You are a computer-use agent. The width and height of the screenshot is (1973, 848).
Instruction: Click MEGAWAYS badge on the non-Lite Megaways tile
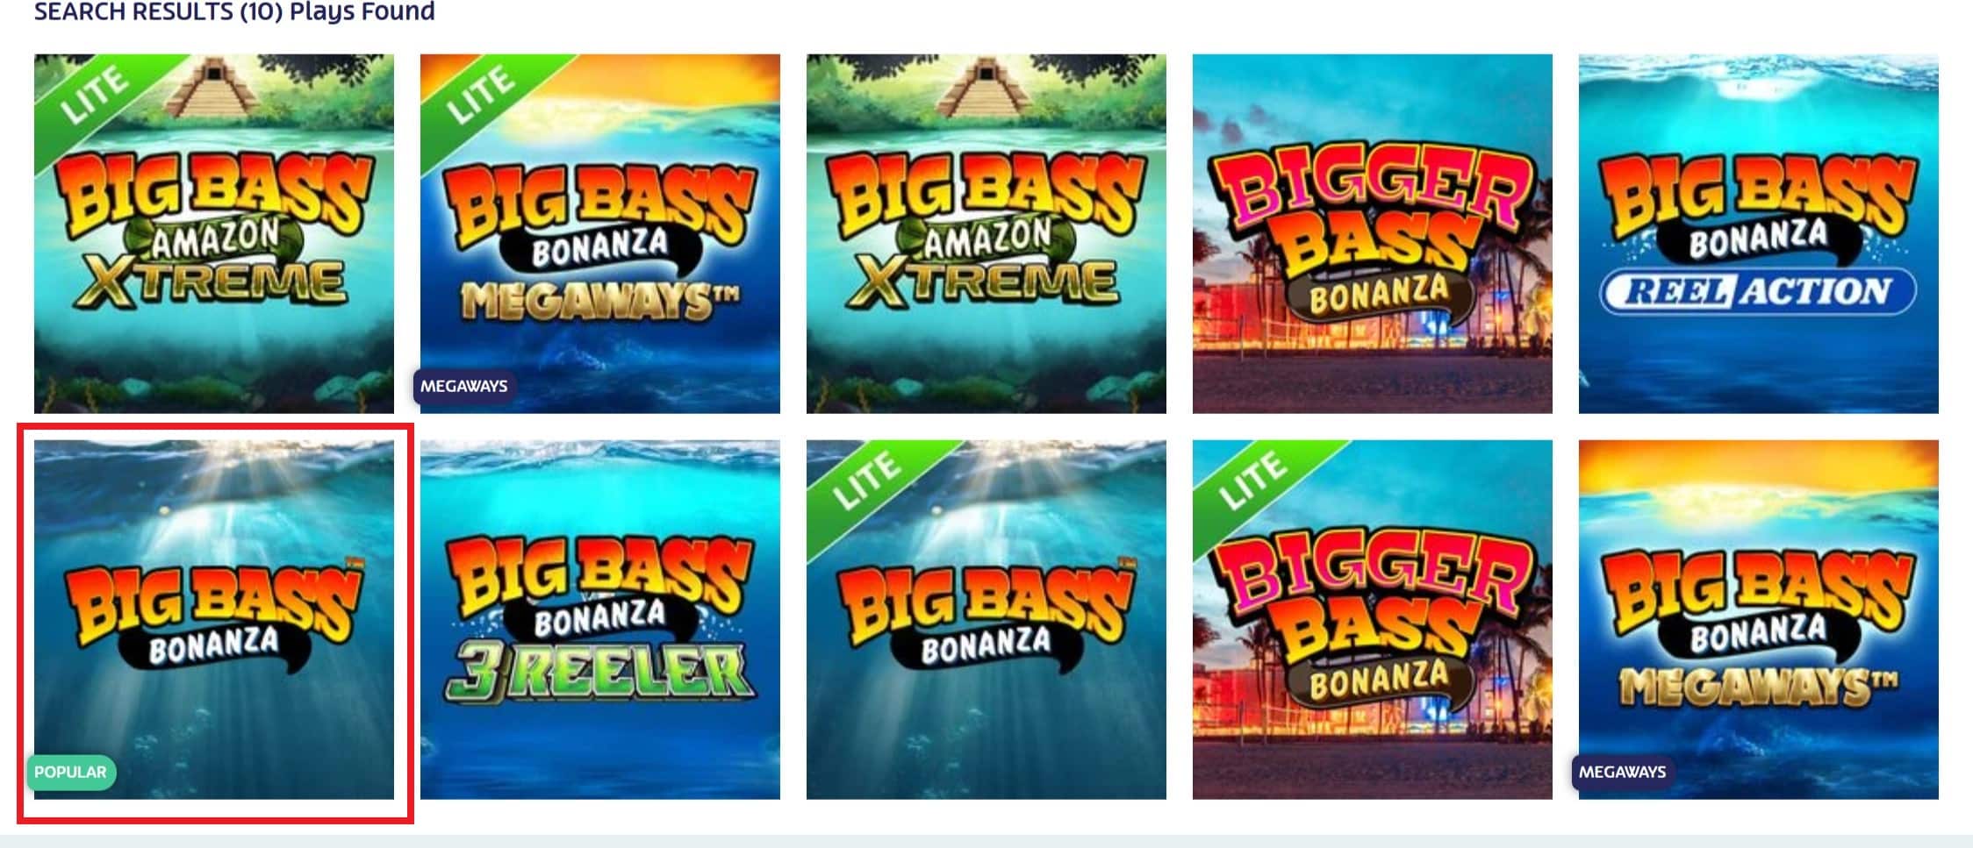pyautogui.click(x=1622, y=773)
